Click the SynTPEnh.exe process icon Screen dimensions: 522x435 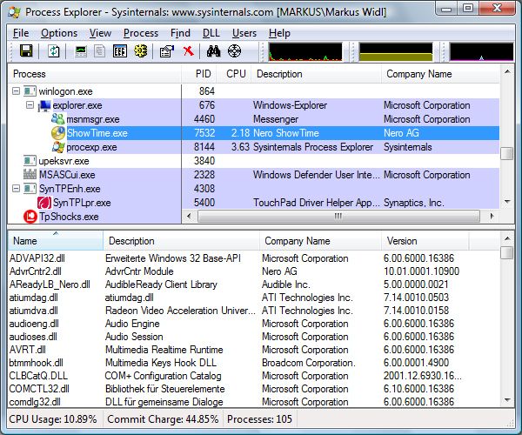pos(30,189)
